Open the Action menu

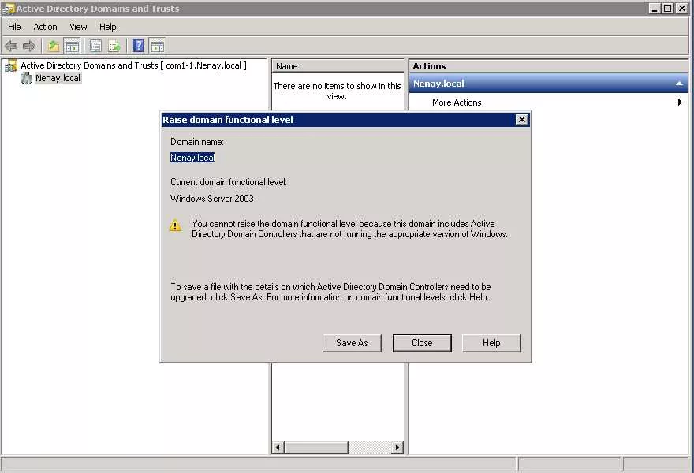45,27
